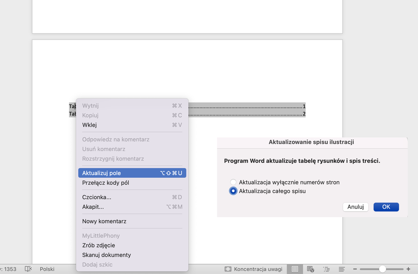Screen dimensions: 418x274
Task: Click the spelling check book icon
Action: (28, 269)
